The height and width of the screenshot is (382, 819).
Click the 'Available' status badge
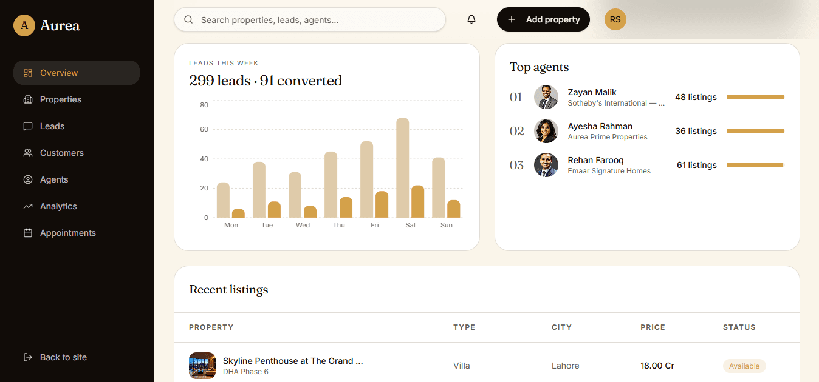tap(744, 366)
